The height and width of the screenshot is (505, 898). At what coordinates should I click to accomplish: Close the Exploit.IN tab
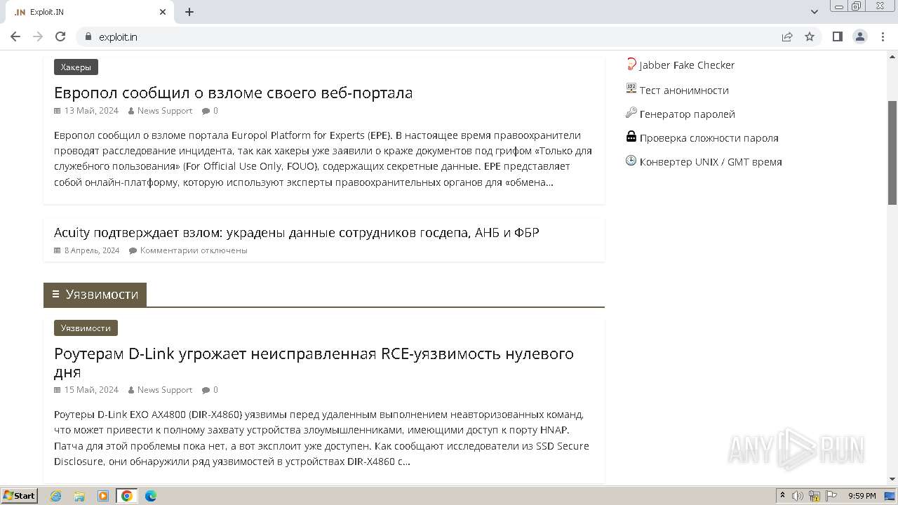pos(163,12)
